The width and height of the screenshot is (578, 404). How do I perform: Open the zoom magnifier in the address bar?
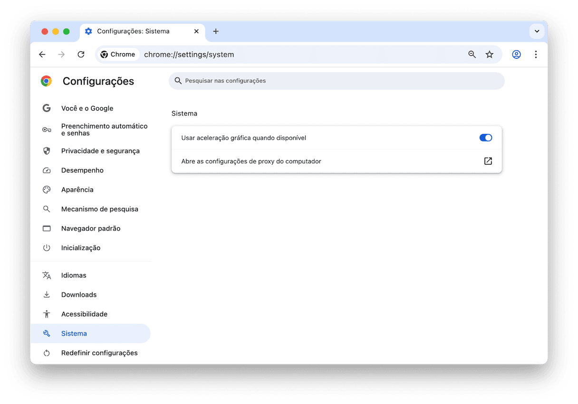(x=472, y=55)
